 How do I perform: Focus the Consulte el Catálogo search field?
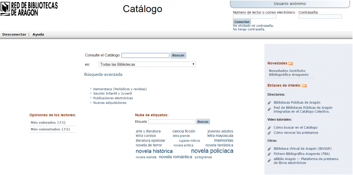145,55
